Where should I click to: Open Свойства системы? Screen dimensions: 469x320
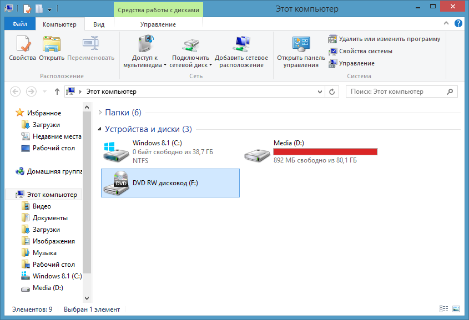360,51
